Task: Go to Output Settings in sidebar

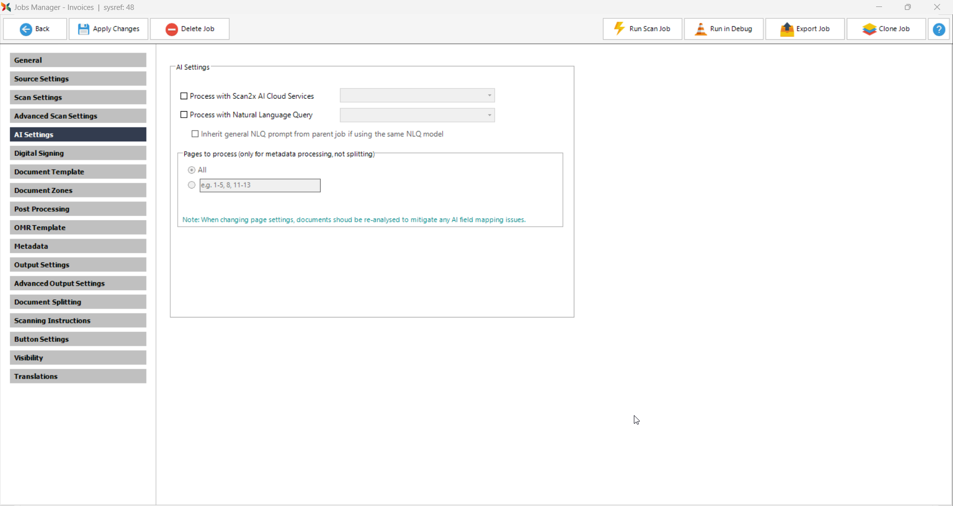Action: (78, 265)
